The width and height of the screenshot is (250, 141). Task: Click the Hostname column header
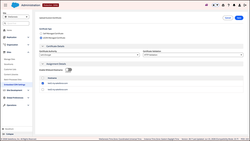point(52,78)
